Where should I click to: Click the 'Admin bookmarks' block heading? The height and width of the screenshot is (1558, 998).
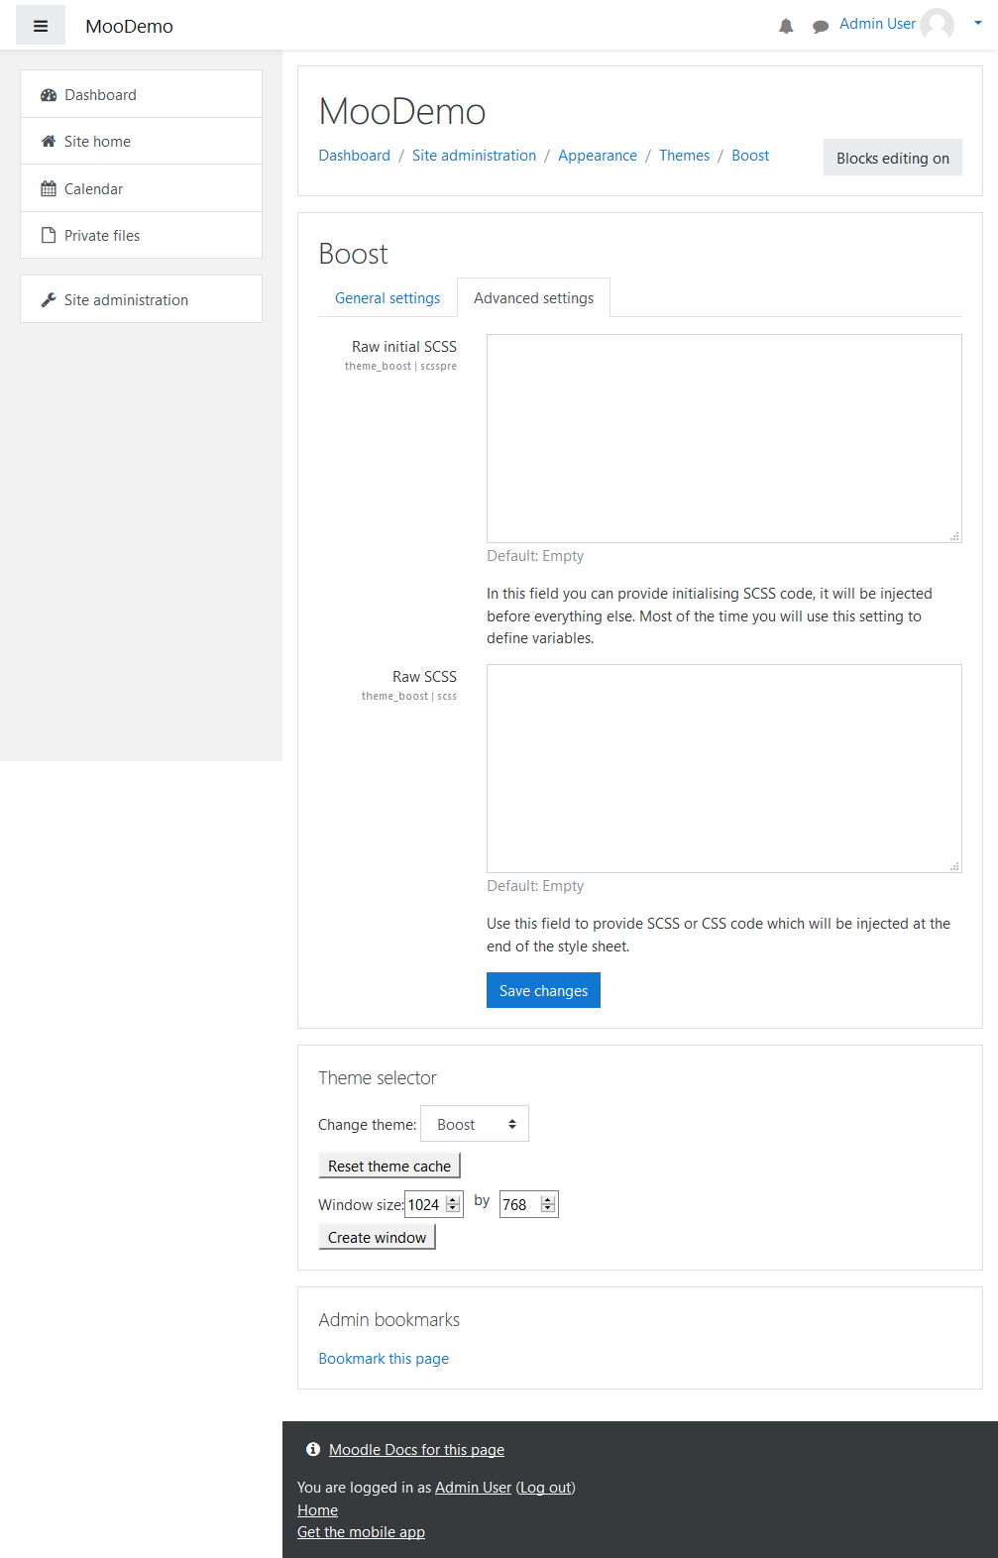tap(388, 1319)
